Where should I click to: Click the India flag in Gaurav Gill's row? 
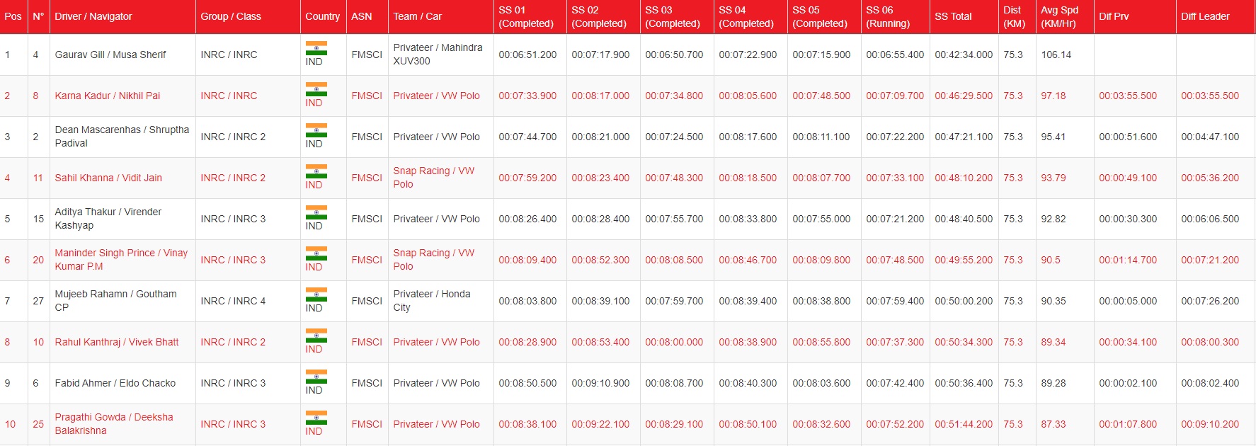[x=316, y=48]
